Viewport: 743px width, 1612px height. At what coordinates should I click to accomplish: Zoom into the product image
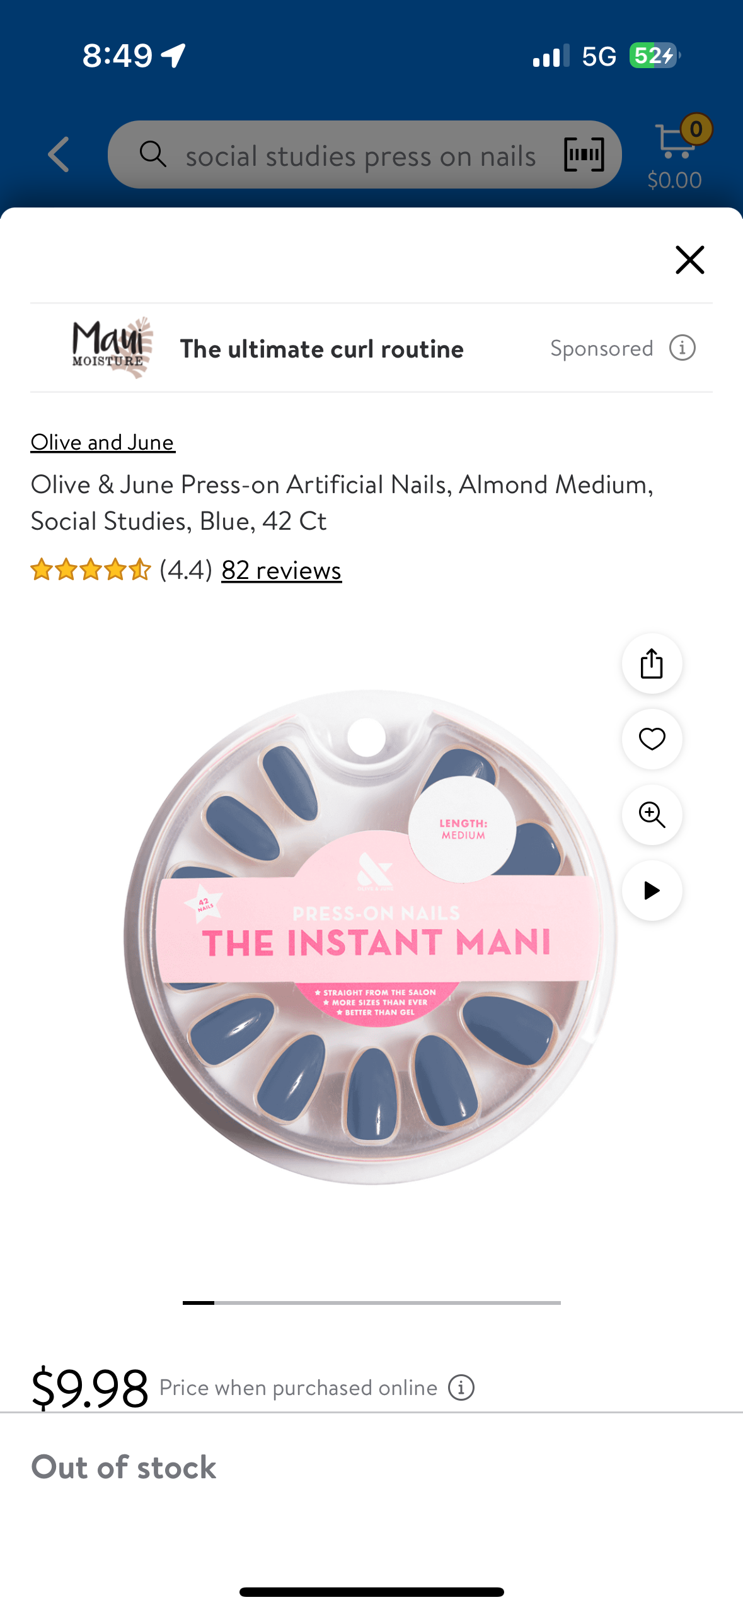tap(652, 815)
